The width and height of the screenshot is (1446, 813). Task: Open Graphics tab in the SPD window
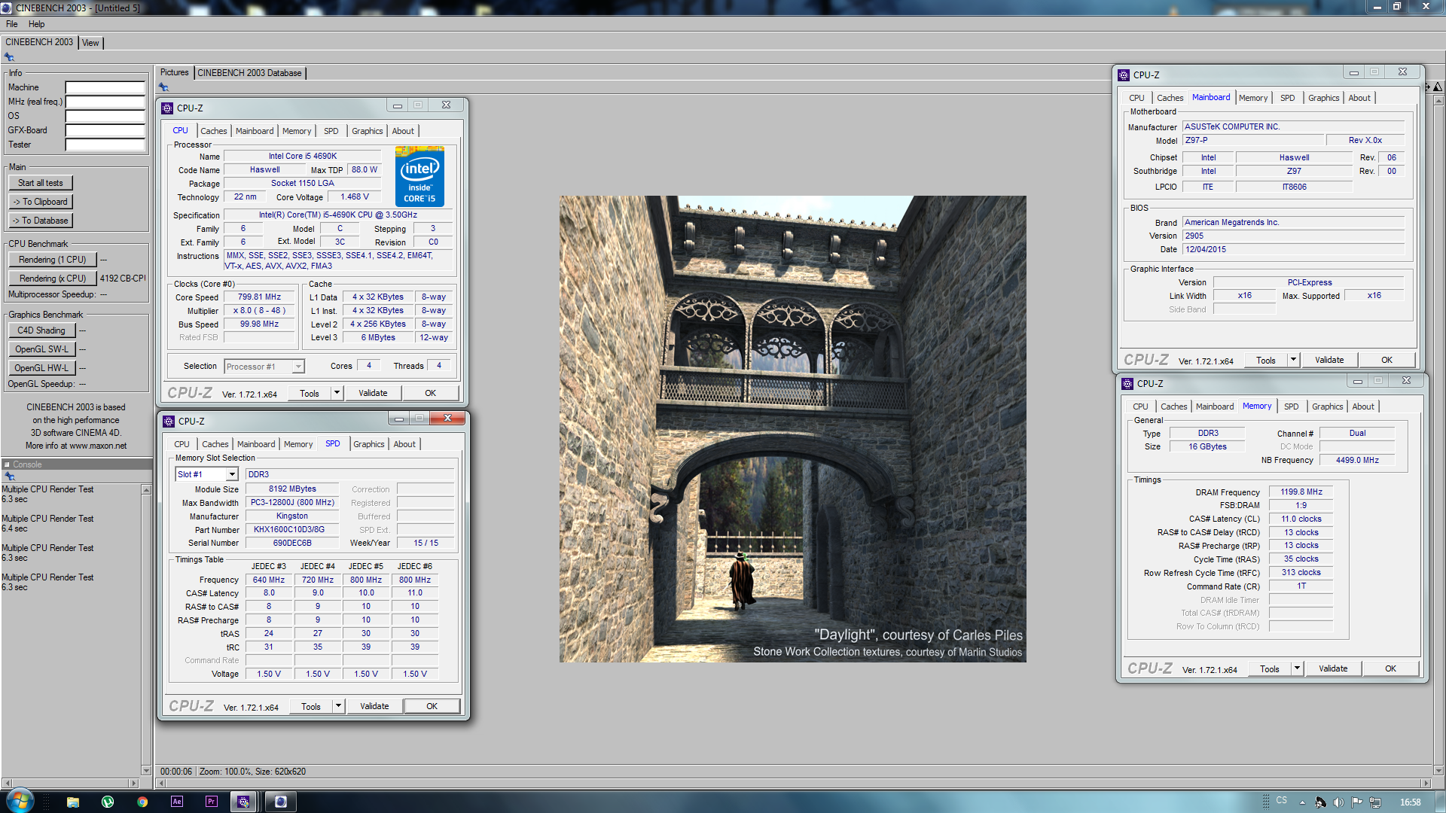[x=368, y=444]
